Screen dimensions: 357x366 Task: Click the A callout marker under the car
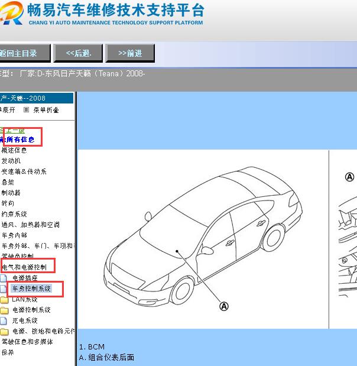(x=224, y=306)
